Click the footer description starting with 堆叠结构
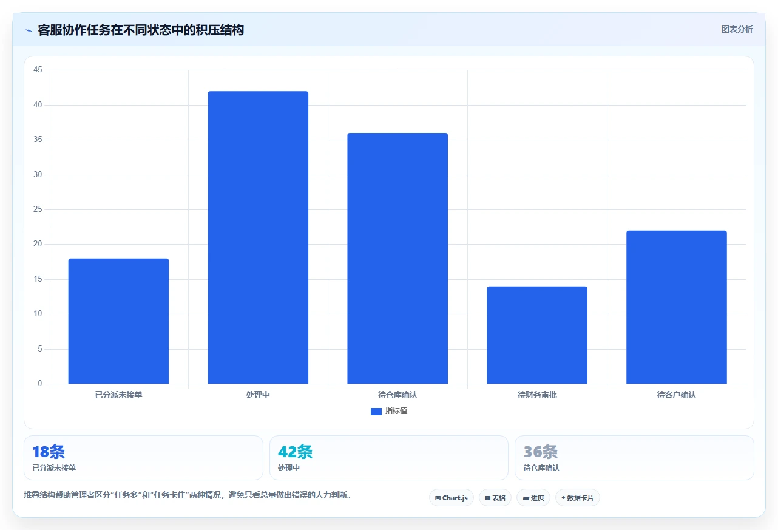 pos(188,495)
